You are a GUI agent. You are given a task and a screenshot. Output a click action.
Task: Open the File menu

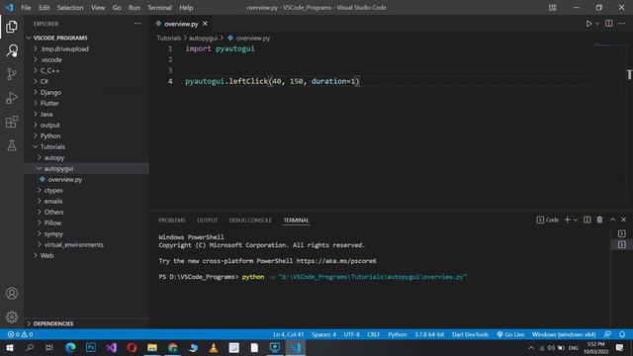[26, 8]
